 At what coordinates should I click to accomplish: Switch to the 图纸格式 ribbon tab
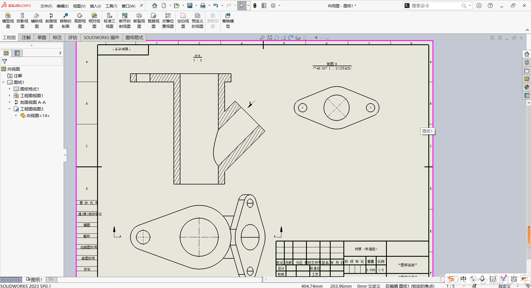[134, 38]
